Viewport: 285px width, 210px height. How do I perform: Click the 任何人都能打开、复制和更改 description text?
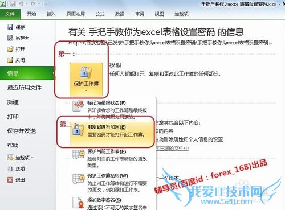click(165, 73)
